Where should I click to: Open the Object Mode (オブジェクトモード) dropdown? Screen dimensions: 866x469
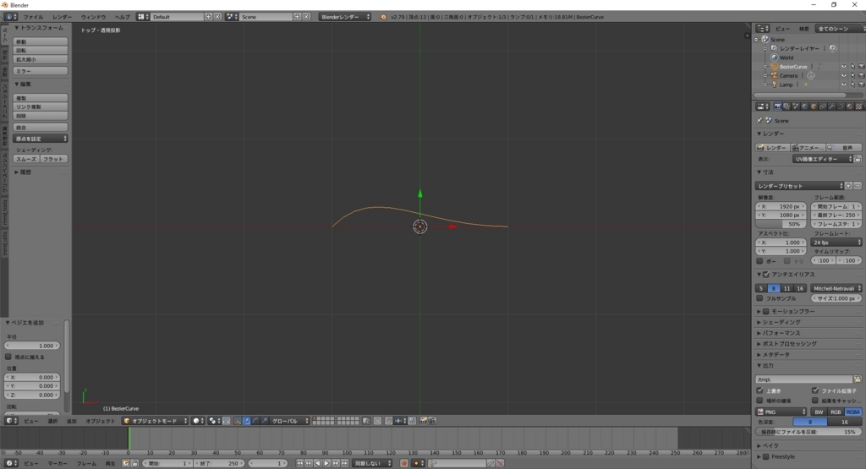tap(156, 421)
